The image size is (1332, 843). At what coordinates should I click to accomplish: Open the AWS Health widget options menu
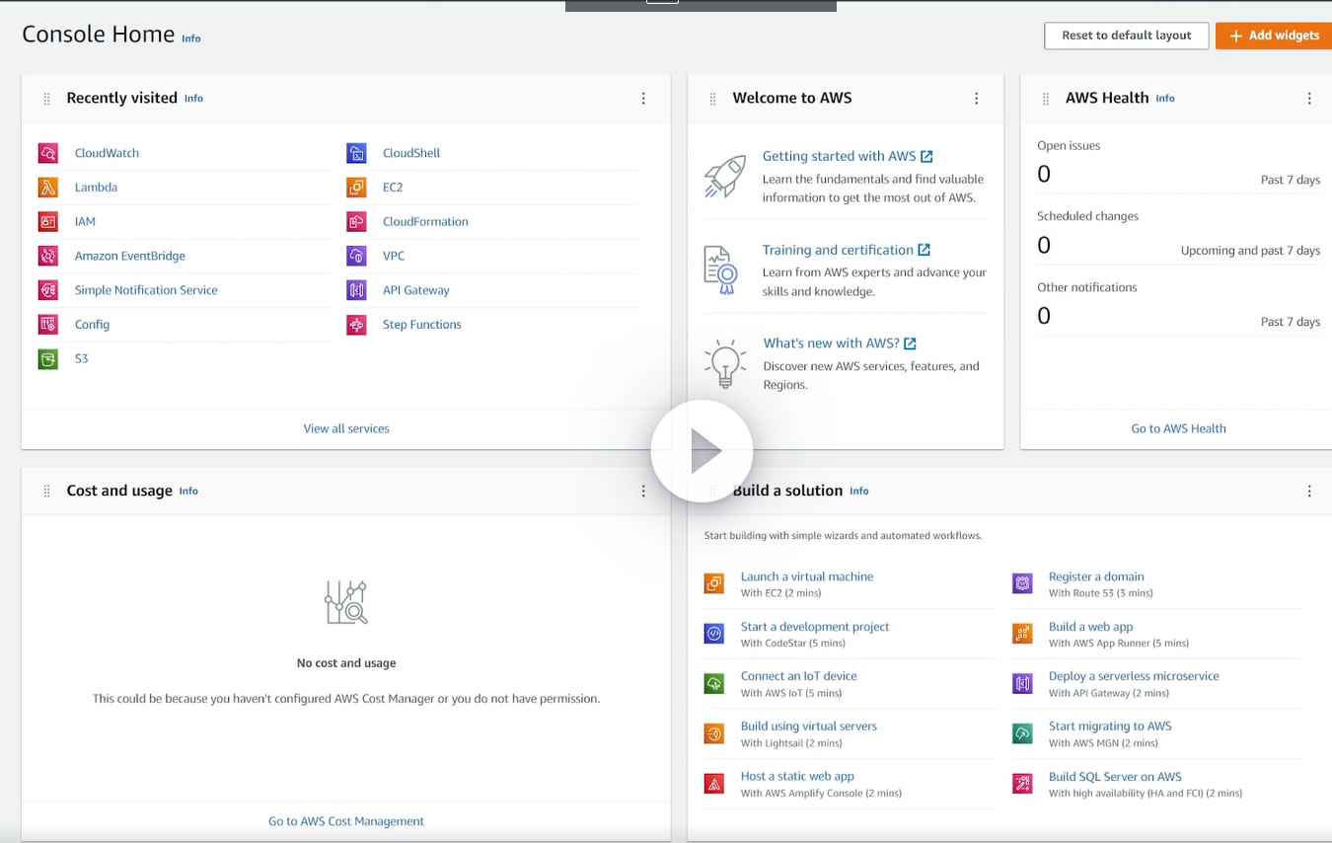point(1309,99)
